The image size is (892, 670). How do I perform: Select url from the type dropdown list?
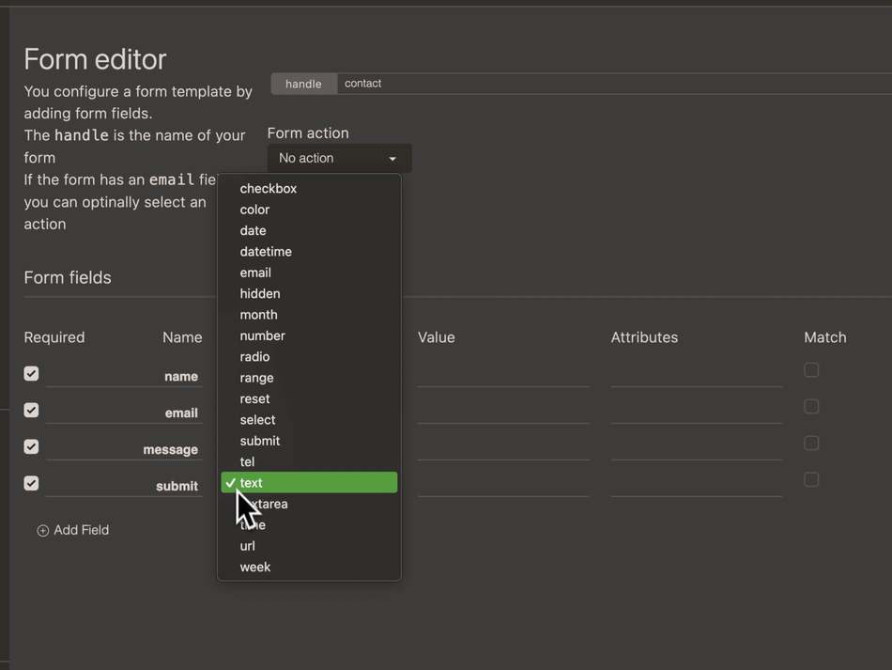coord(248,546)
